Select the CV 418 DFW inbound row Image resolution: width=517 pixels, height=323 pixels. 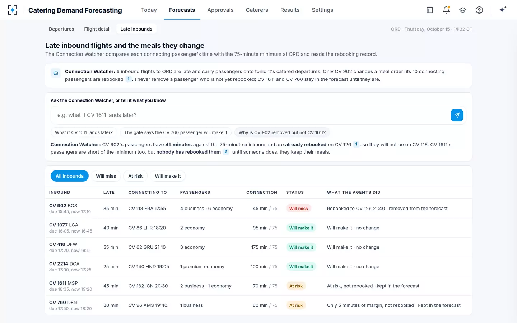[258, 247]
